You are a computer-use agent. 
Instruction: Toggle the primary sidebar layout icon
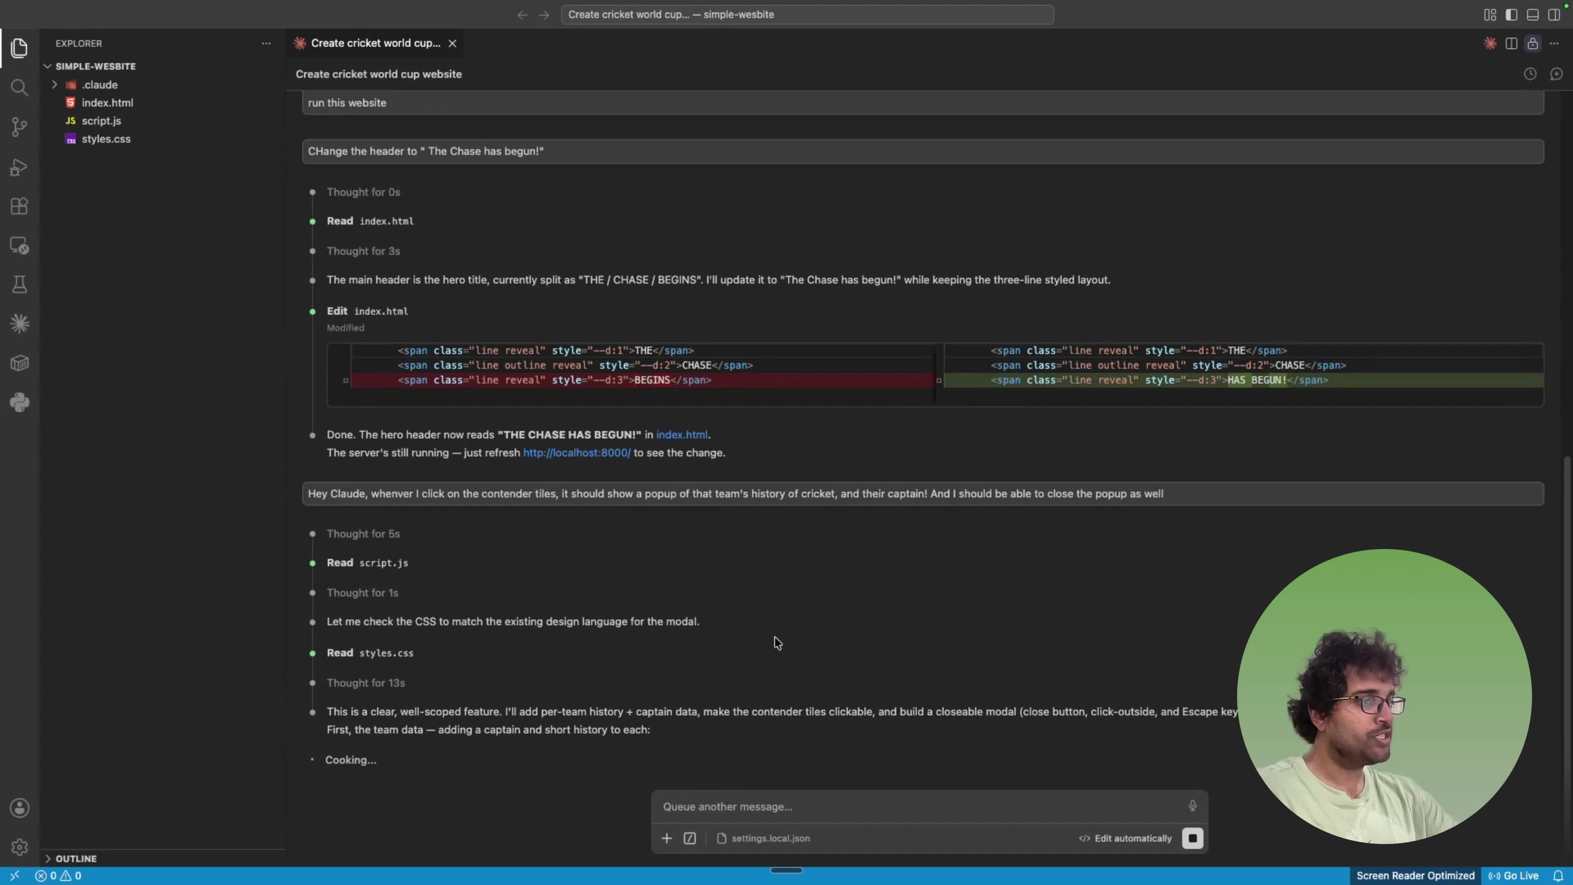[1511, 15]
